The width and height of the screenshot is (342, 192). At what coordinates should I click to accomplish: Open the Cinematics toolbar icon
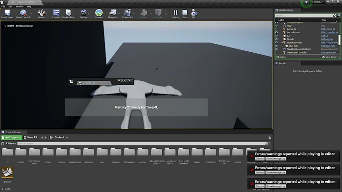pos(127,13)
